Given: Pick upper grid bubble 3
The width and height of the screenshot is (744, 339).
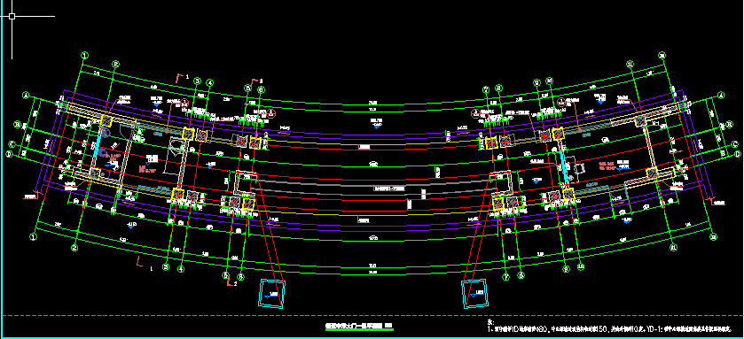Looking at the screenshot, I should (198, 81).
